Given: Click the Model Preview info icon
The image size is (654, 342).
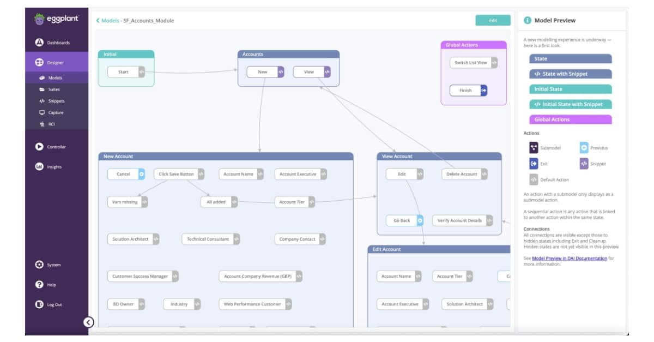Looking at the screenshot, I should point(528,21).
